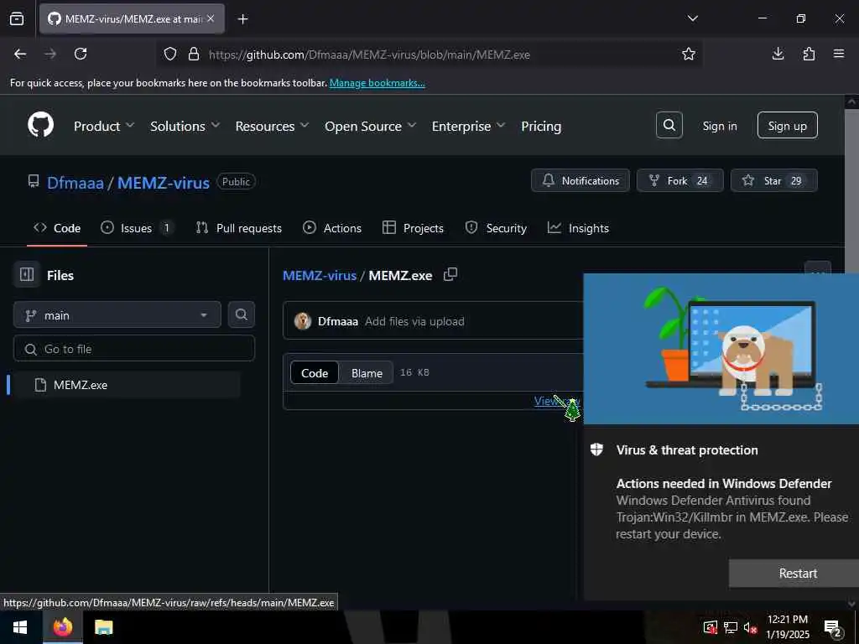Click the Sign in link
This screenshot has height=644, width=859.
[x=719, y=126]
